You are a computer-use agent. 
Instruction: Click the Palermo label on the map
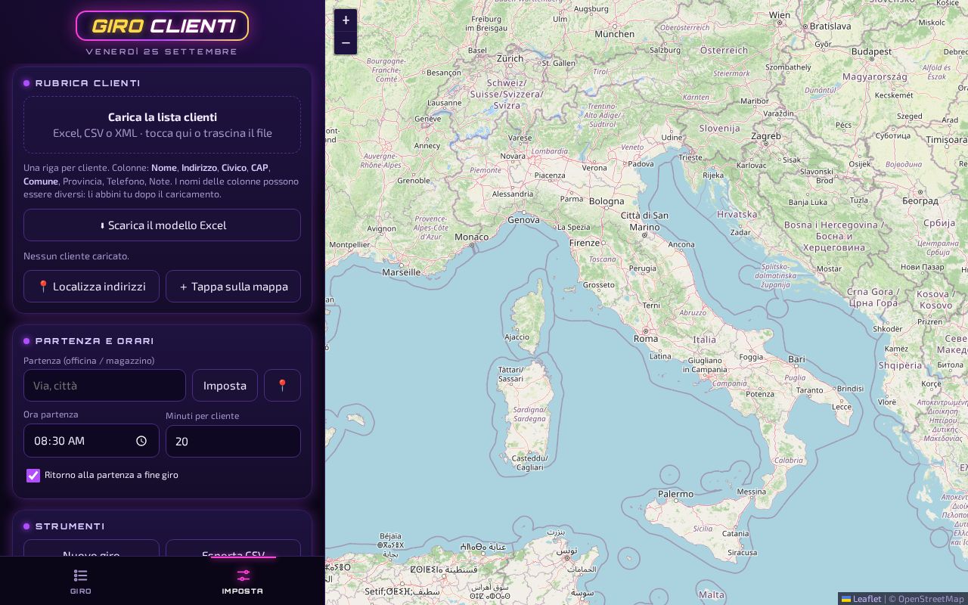pos(675,494)
